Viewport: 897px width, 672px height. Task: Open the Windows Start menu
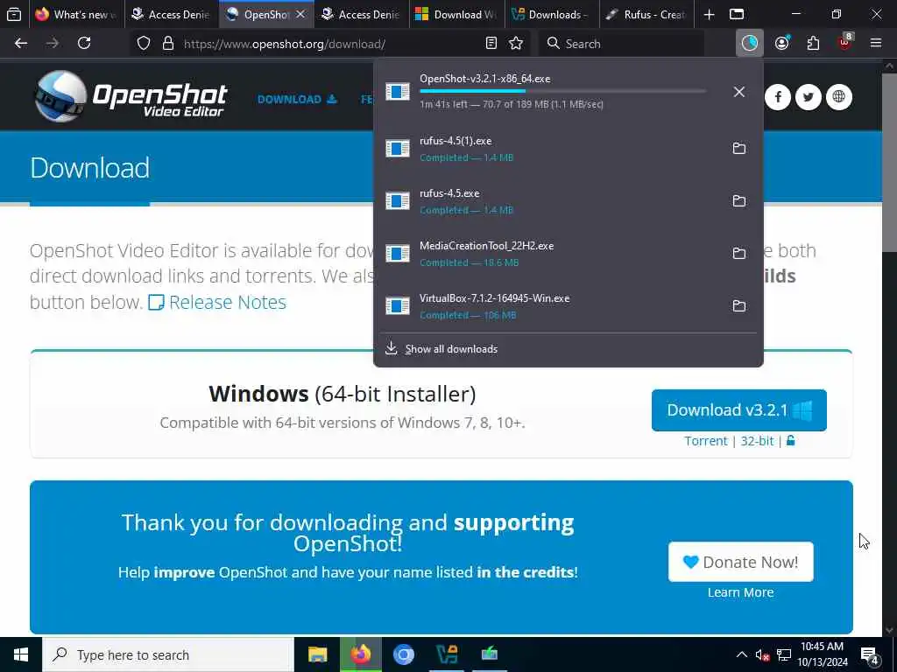coord(21,654)
